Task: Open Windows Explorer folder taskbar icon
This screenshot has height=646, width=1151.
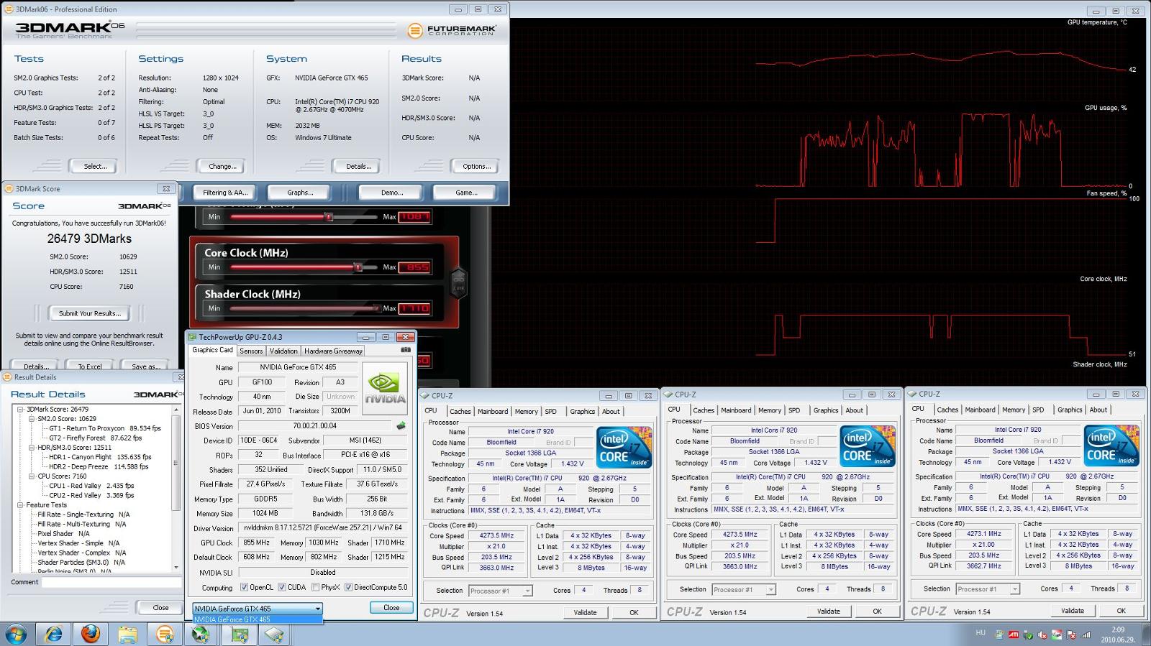Action: (127, 634)
